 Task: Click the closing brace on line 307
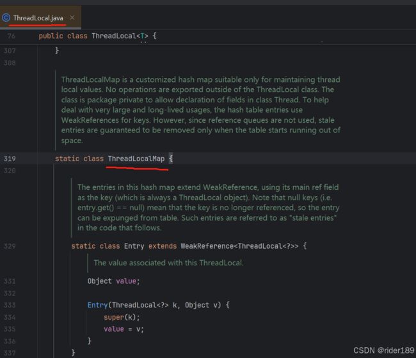(x=57, y=51)
